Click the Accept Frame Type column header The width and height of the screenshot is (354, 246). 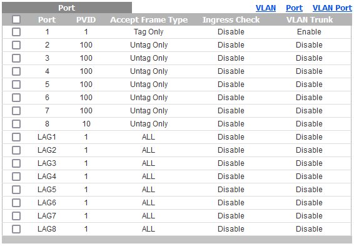[x=149, y=19]
